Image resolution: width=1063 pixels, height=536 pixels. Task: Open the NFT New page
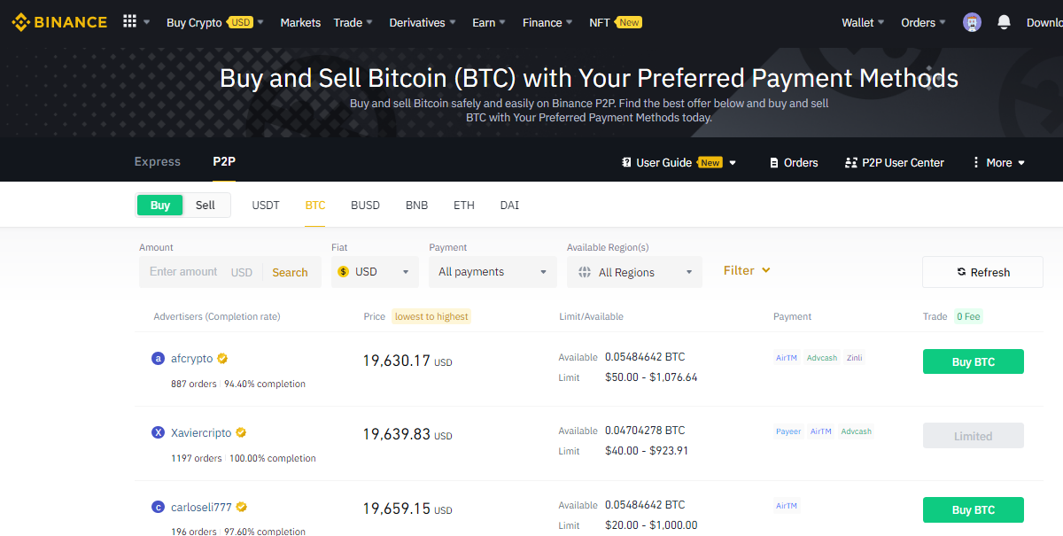pyautogui.click(x=616, y=23)
